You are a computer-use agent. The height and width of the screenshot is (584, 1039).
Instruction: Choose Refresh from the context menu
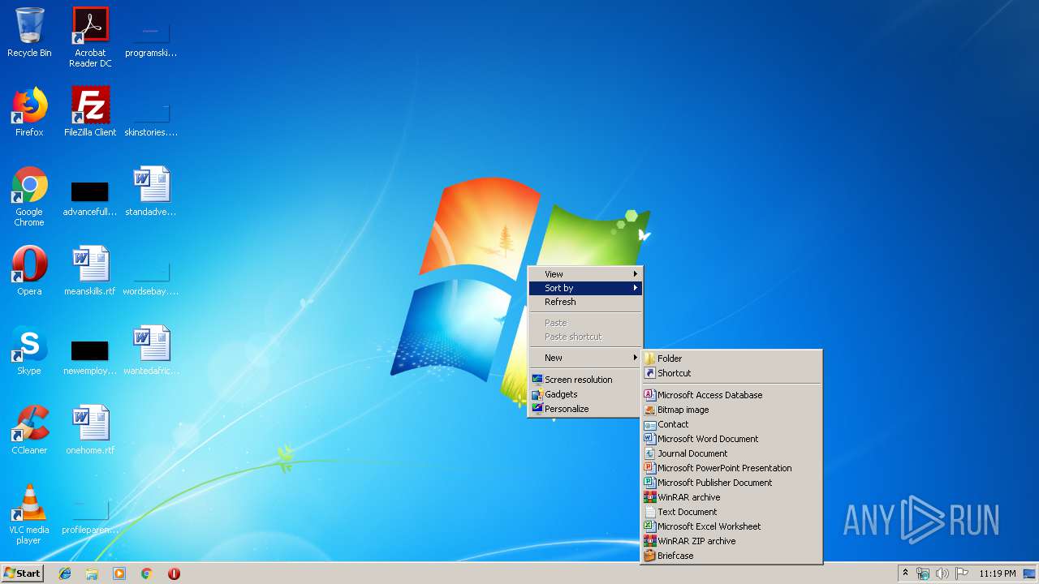[x=585, y=302]
